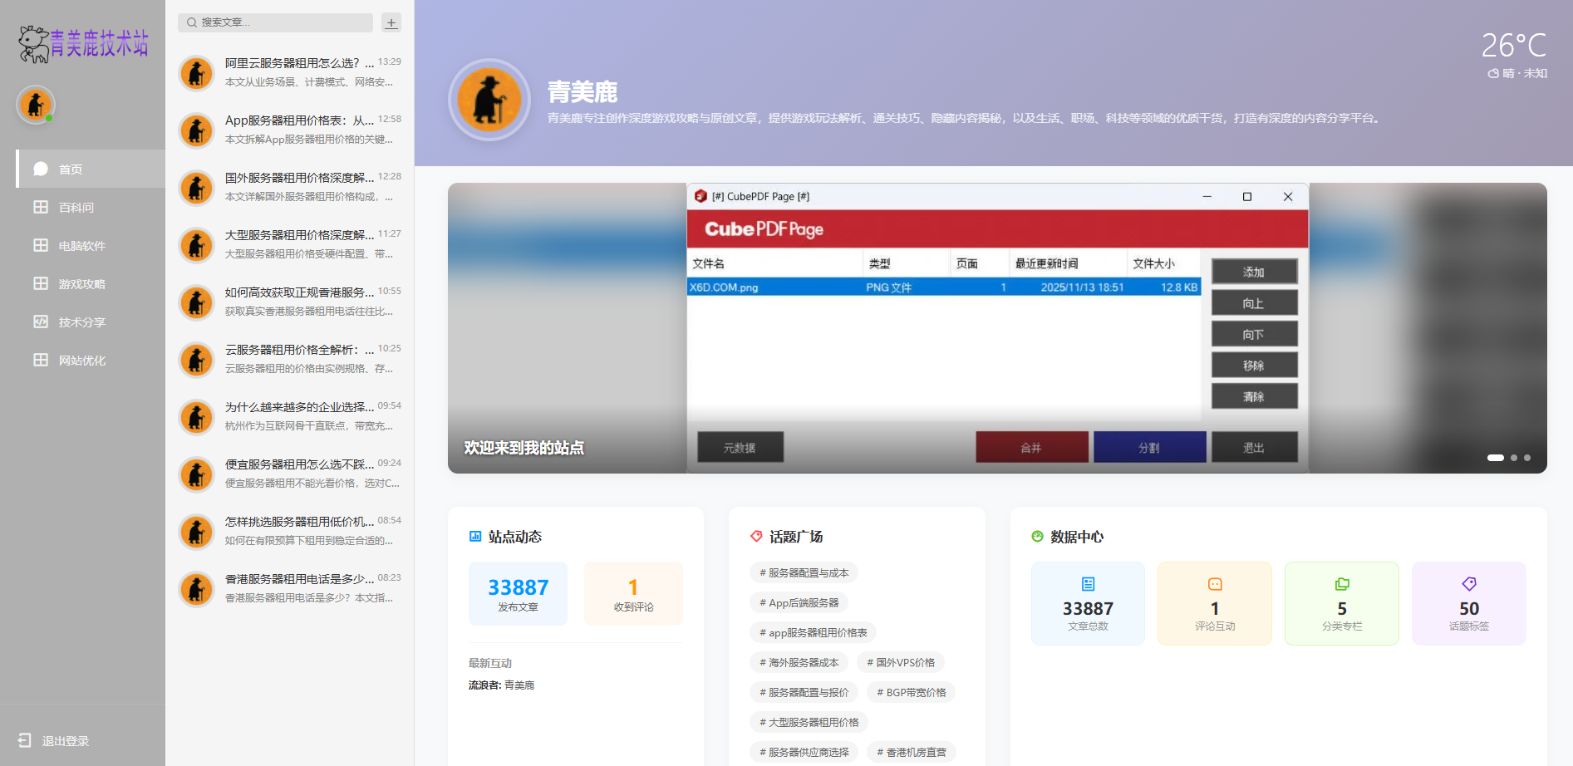The height and width of the screenshot is (766, 1573).
Task: Click author avatar of the 13:29 article
Action: 197,73
